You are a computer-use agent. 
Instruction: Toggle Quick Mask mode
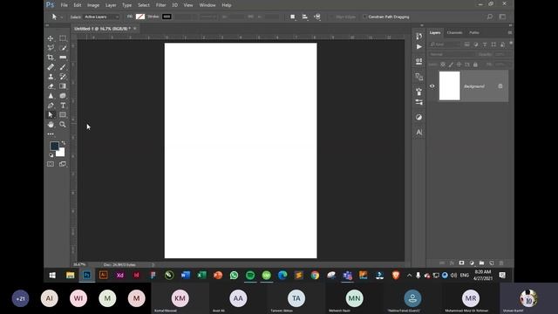51,164
